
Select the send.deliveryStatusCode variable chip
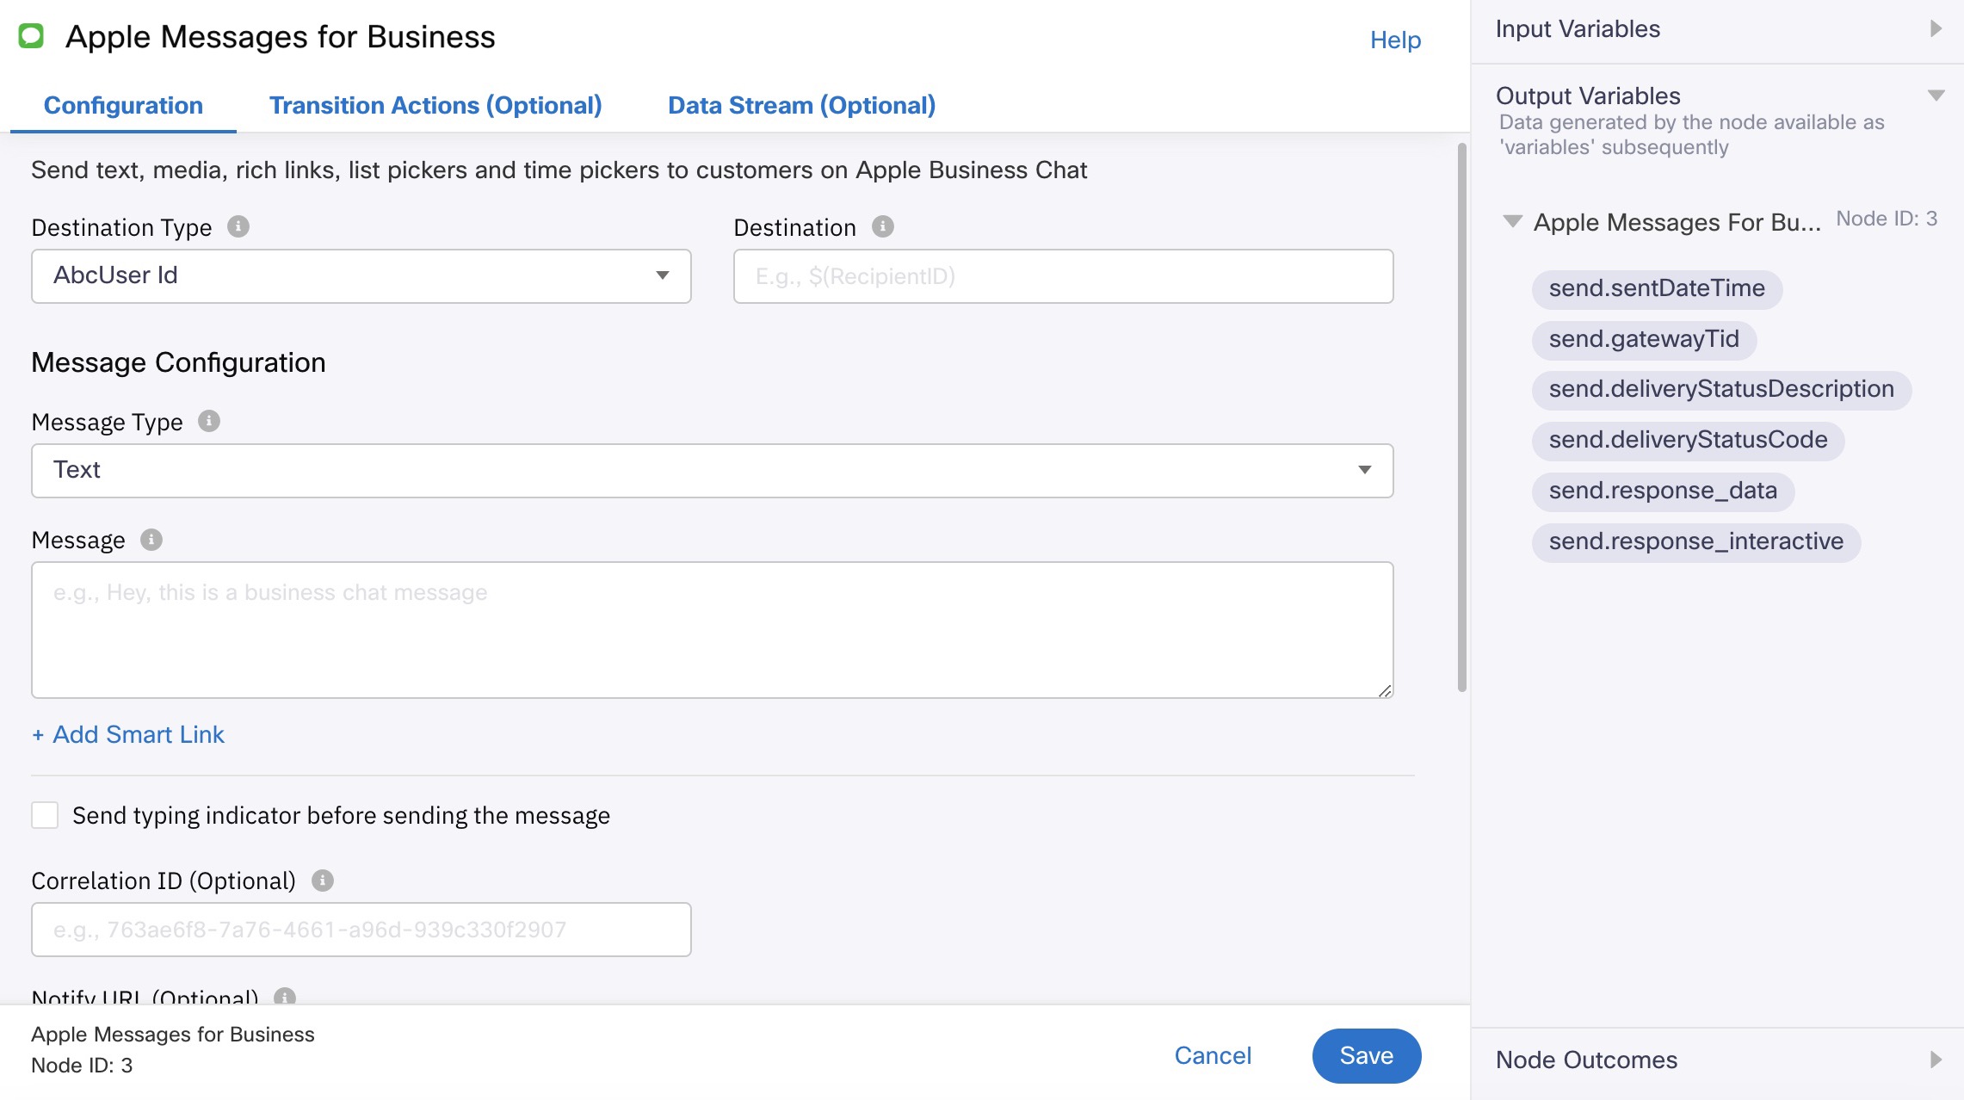[x=1688, y=440]
